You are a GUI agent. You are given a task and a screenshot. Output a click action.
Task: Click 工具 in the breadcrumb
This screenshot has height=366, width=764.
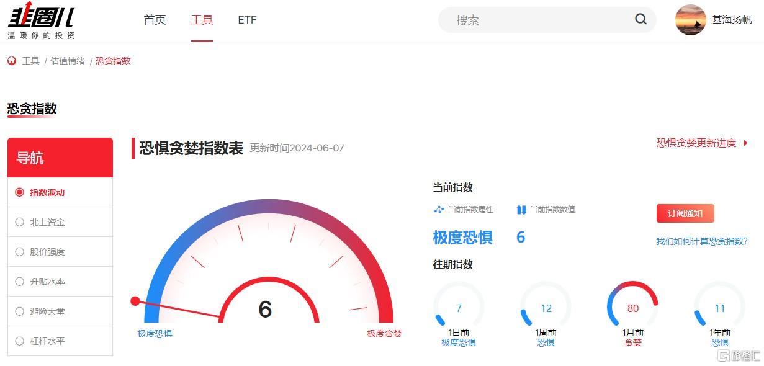click(x=31, y=61)
